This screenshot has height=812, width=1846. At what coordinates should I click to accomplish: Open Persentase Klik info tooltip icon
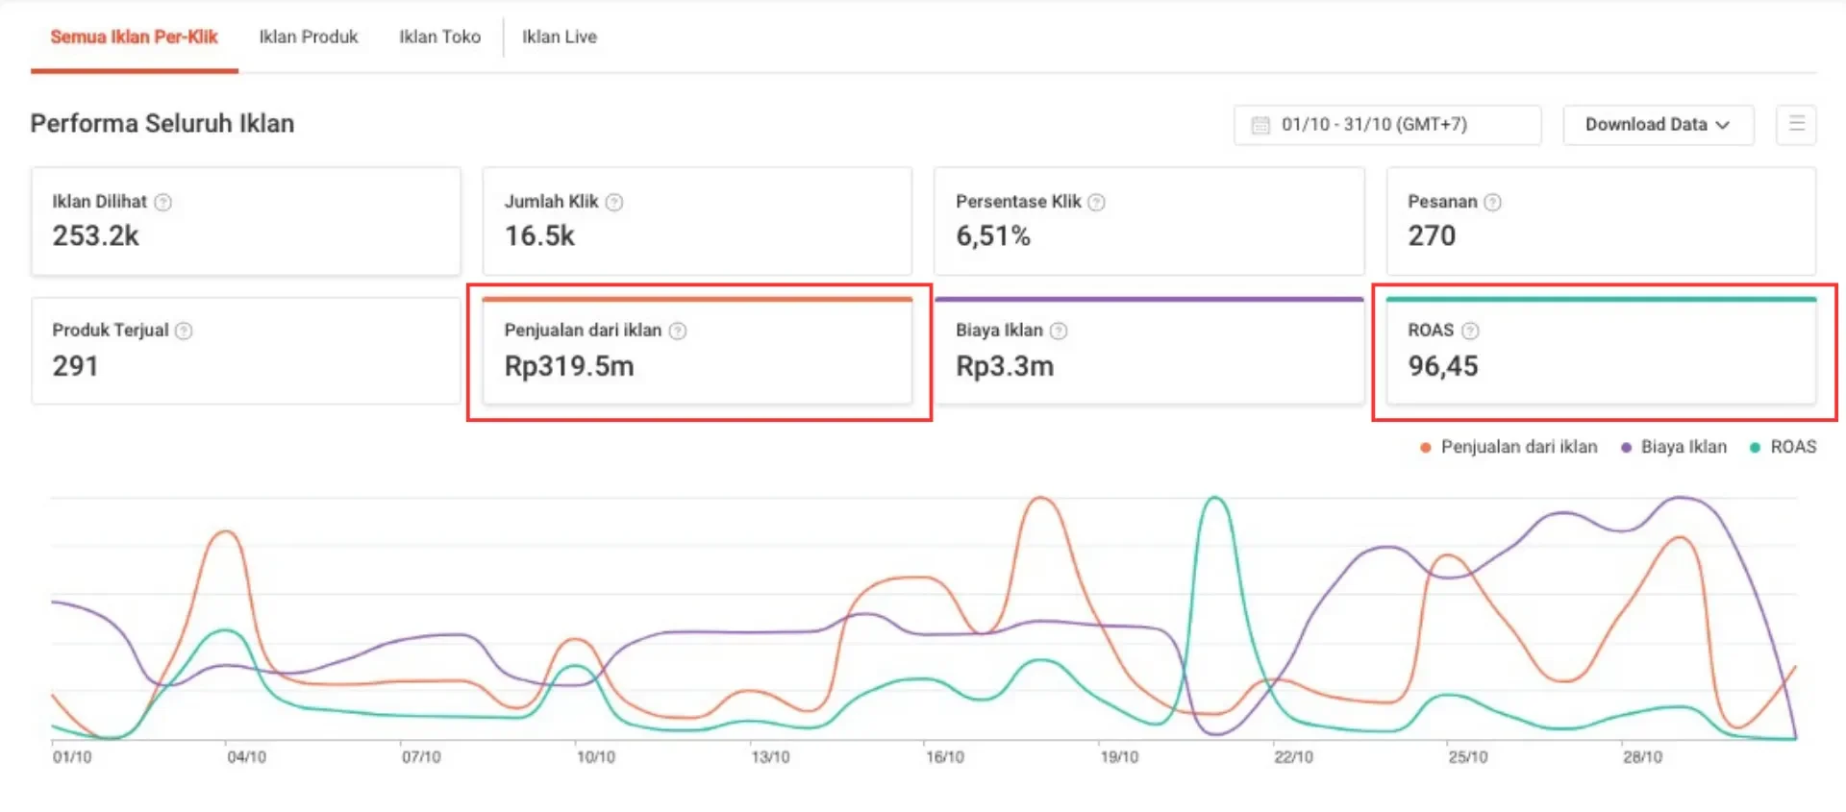point(1096,202)
